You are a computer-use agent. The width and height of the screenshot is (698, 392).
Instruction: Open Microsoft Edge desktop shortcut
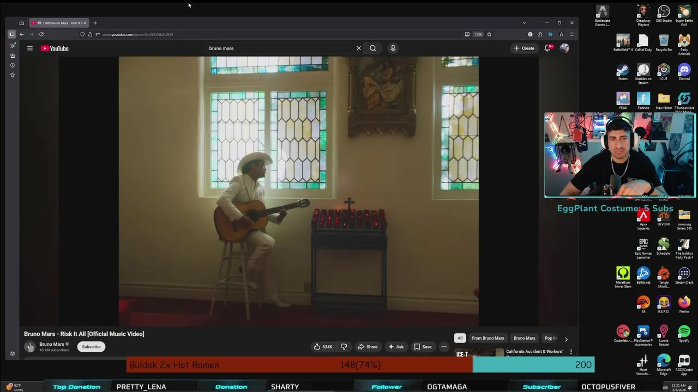coord(664,365)
